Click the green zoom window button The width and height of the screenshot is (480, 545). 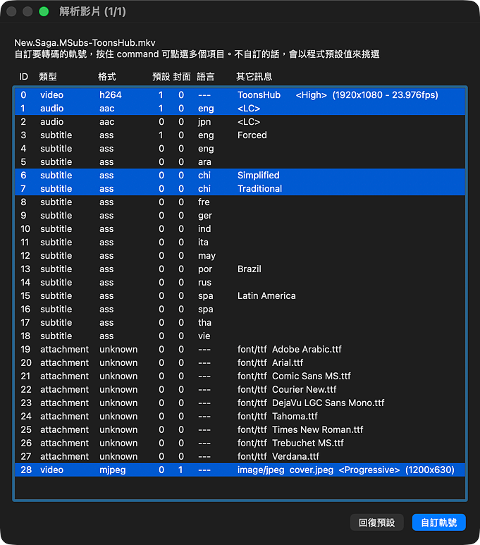[44, 12]
